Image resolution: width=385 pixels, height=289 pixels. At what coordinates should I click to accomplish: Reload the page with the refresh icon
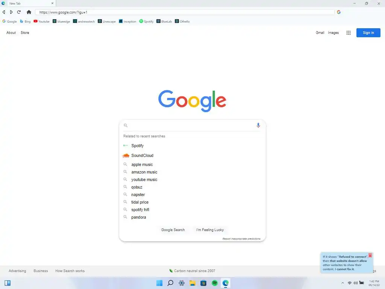(19, 12)
